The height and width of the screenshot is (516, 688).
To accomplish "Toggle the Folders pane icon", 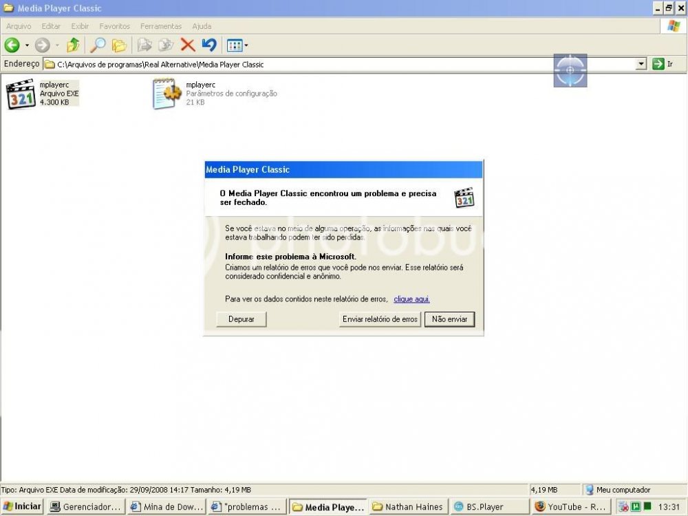I will 119,45.
